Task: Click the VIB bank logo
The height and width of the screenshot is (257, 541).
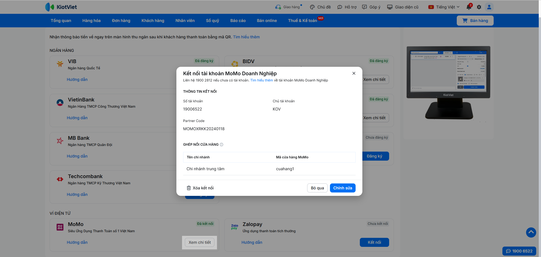Action: click(60, 64)
